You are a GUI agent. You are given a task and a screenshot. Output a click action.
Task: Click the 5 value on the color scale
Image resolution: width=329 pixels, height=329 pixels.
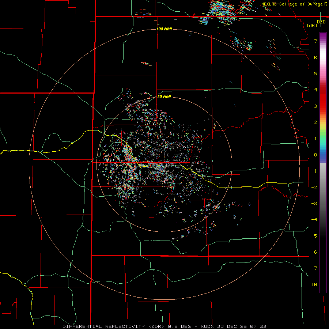(315, 73)
